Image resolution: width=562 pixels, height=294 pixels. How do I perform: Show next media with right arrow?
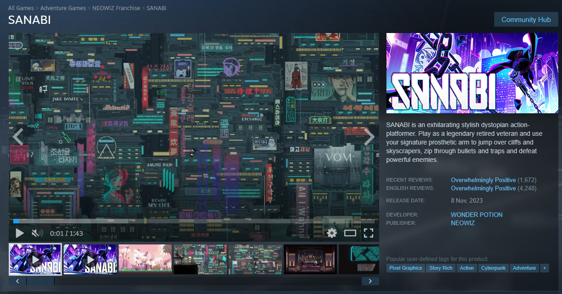tap(369, 137)
